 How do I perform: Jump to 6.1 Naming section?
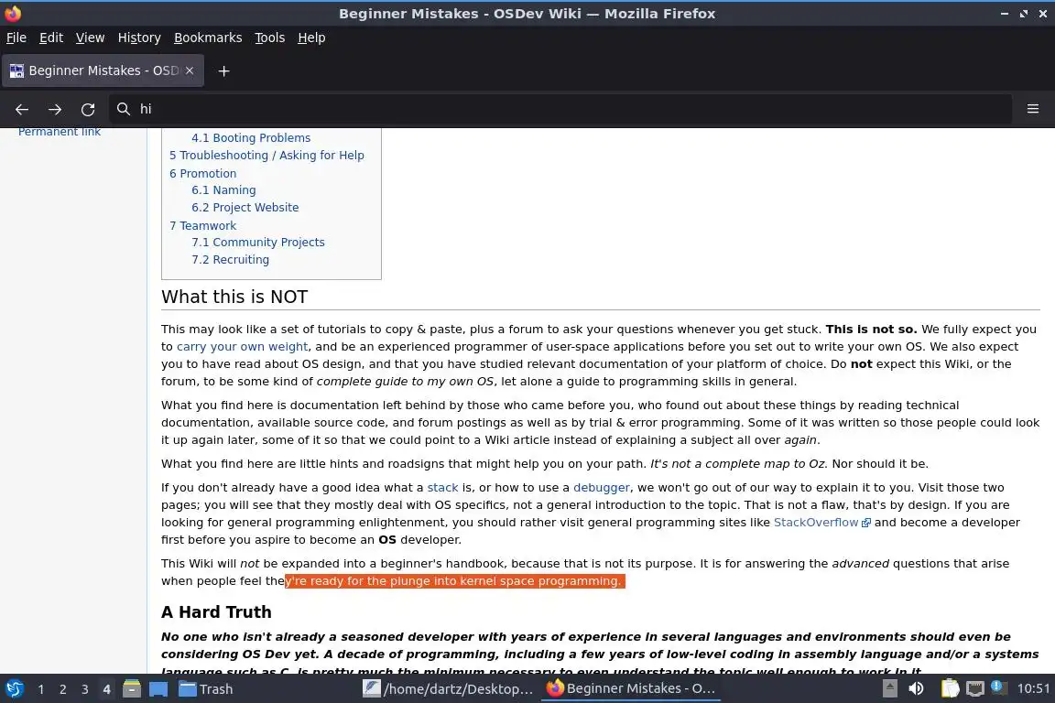point(223,190)
